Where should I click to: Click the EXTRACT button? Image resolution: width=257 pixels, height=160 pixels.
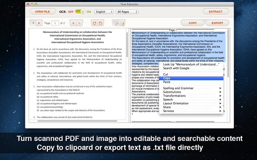point(216,12)
